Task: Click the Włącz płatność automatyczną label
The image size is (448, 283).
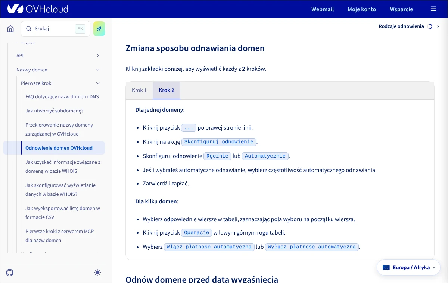Action: [x=209, y=247]
